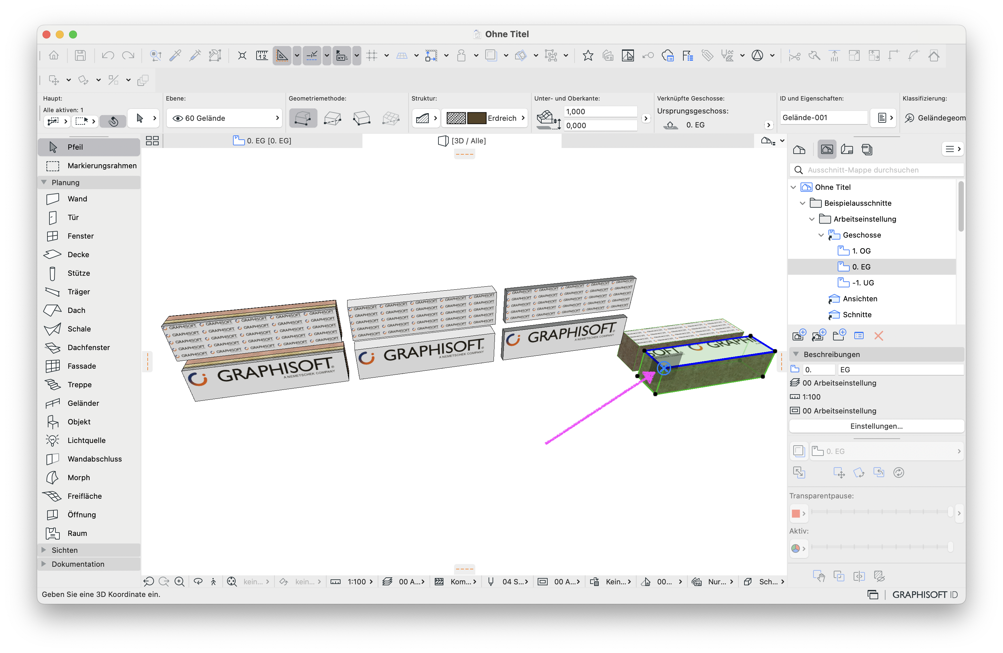Click GRAPHISOFT ID at bottom right
The width and height of the screenshot is (1003, 653).
[x=925, y=595]
